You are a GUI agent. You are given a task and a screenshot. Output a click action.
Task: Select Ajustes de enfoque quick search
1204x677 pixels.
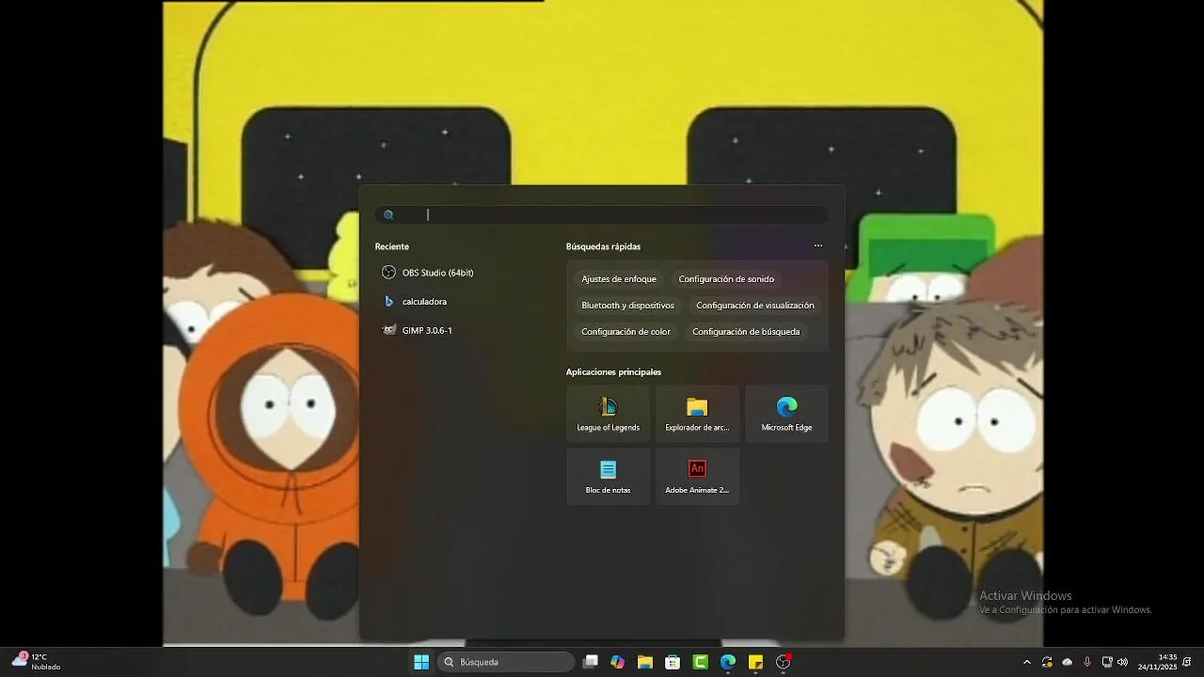point(619,279)
